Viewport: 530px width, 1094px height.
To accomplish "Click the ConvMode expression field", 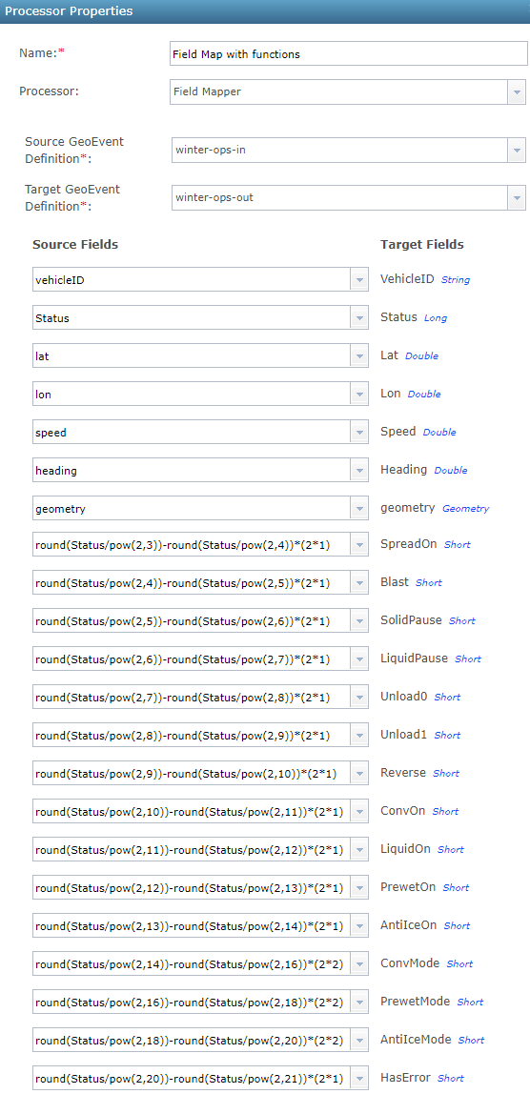I will tap(192, 963).
